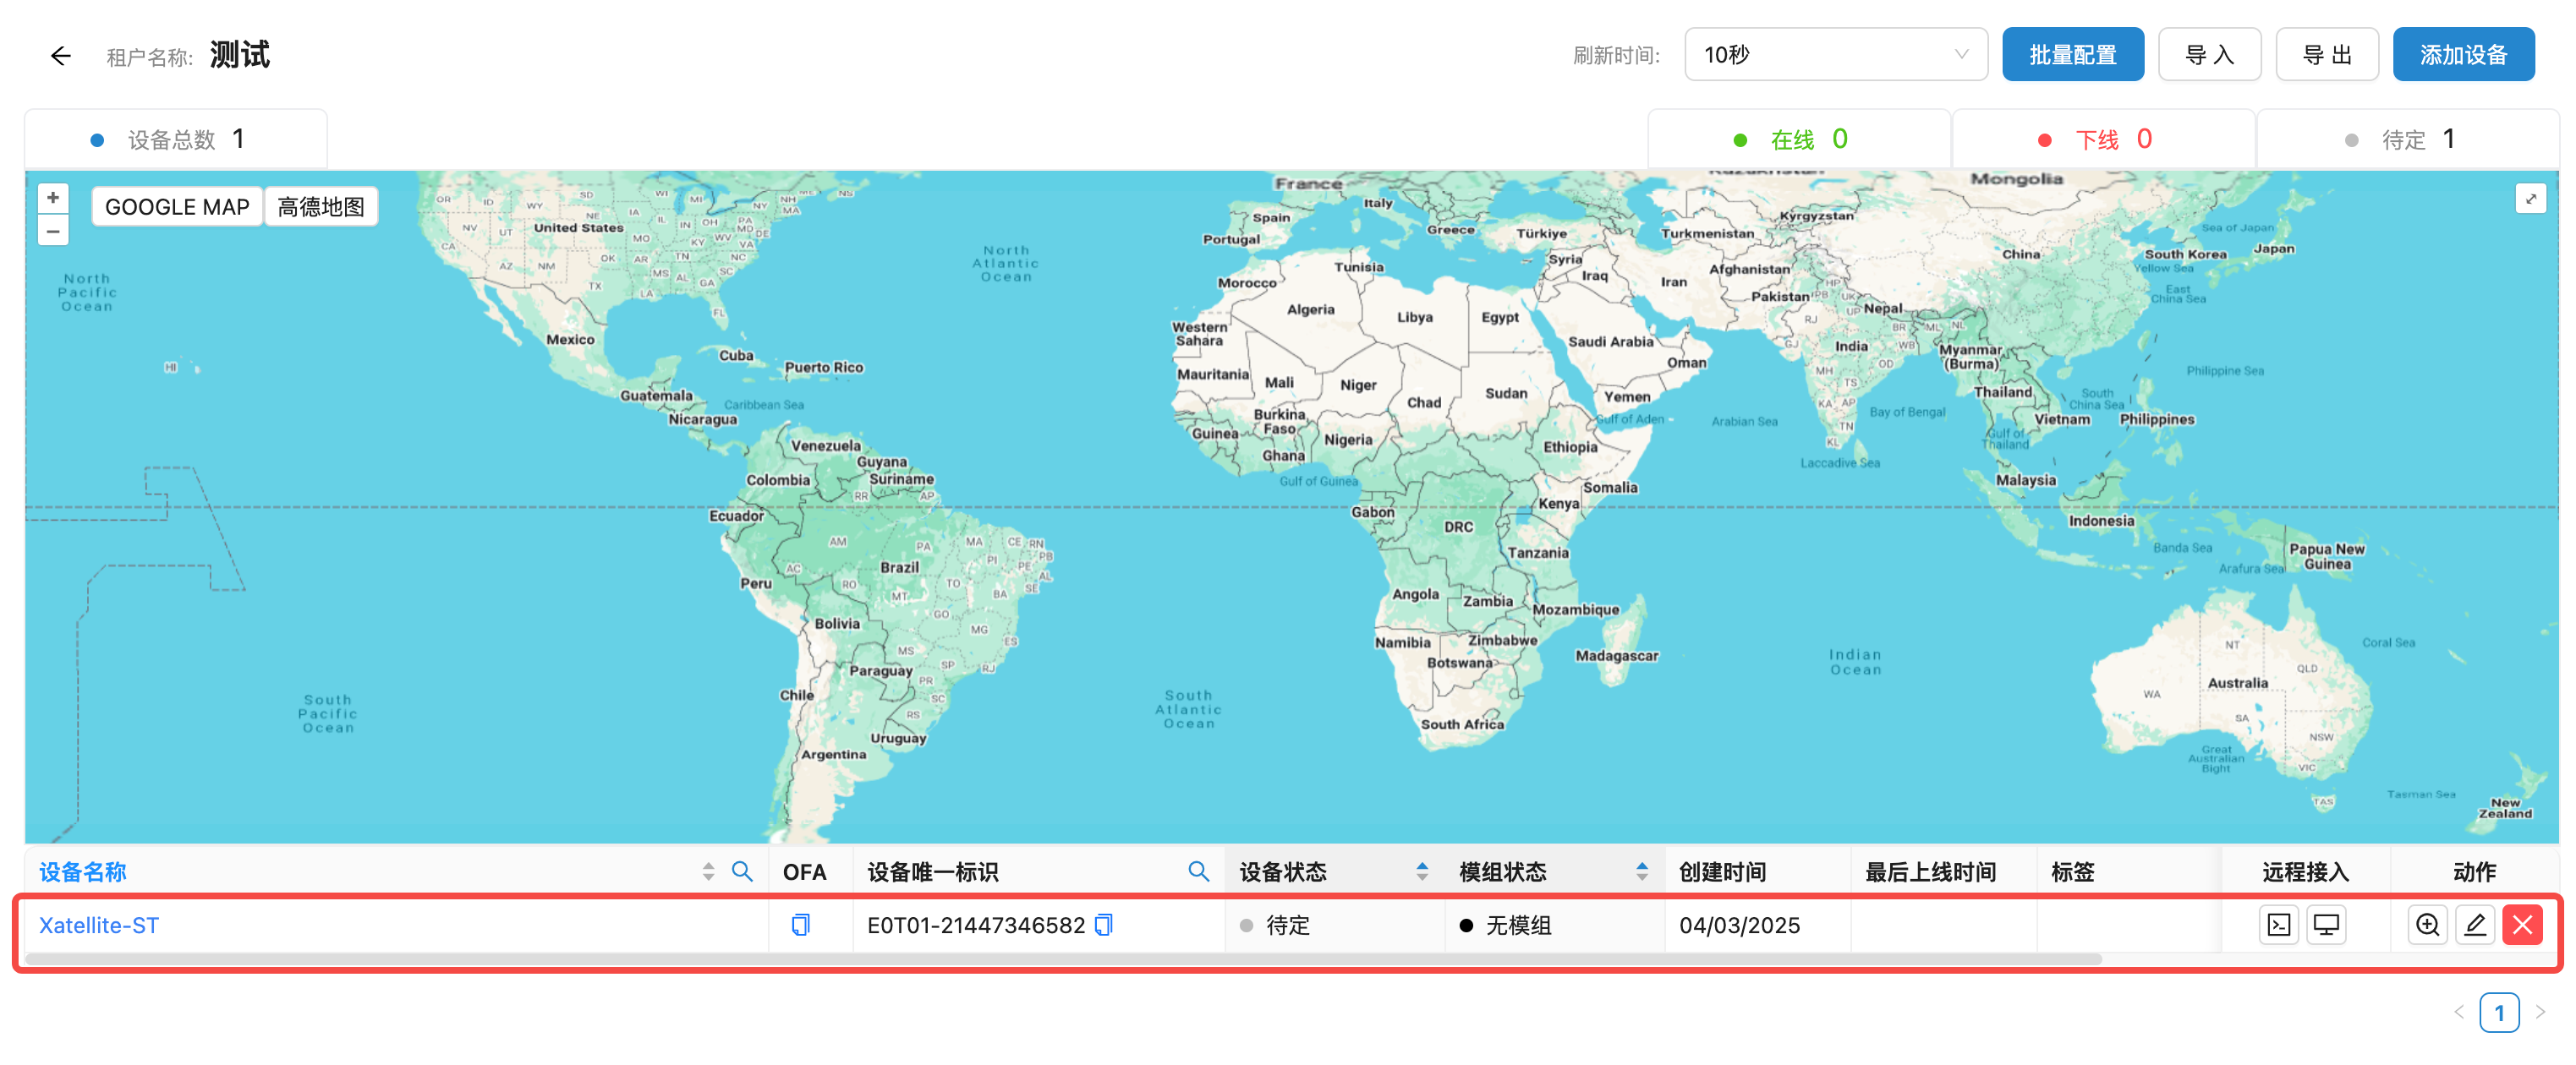This screenshot has width=2576, height=1065.
Task: Search by device unique identifier icon
Action: [1198, 871]
